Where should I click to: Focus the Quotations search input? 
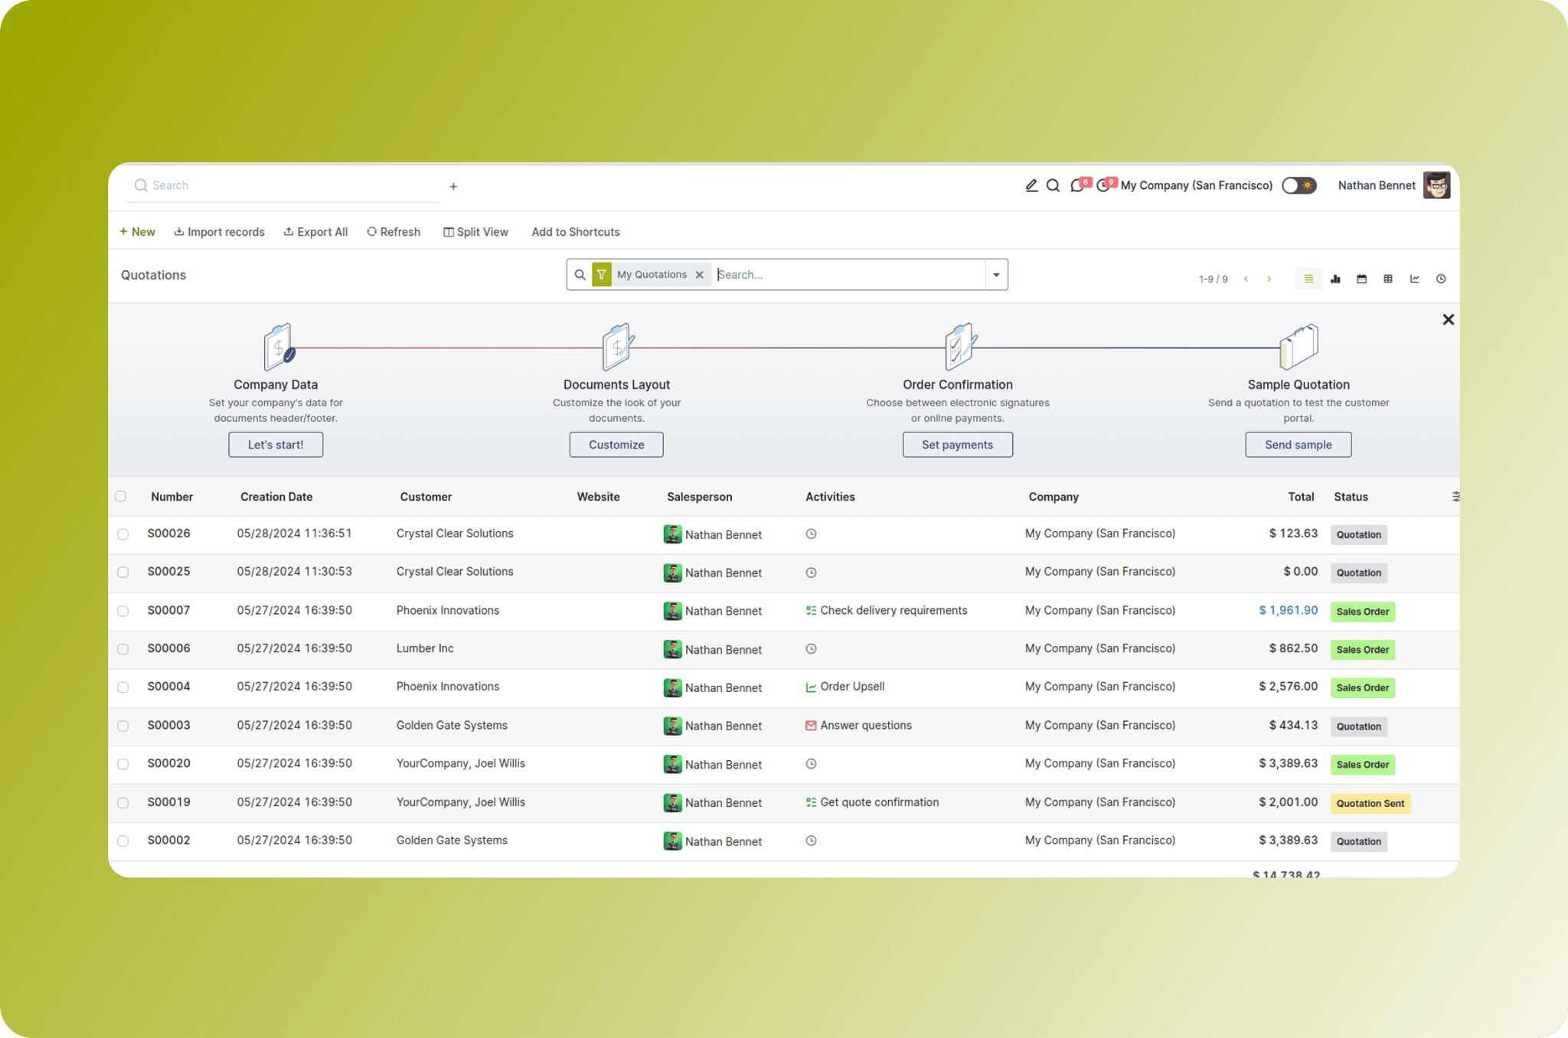click(x=849, y=275)
